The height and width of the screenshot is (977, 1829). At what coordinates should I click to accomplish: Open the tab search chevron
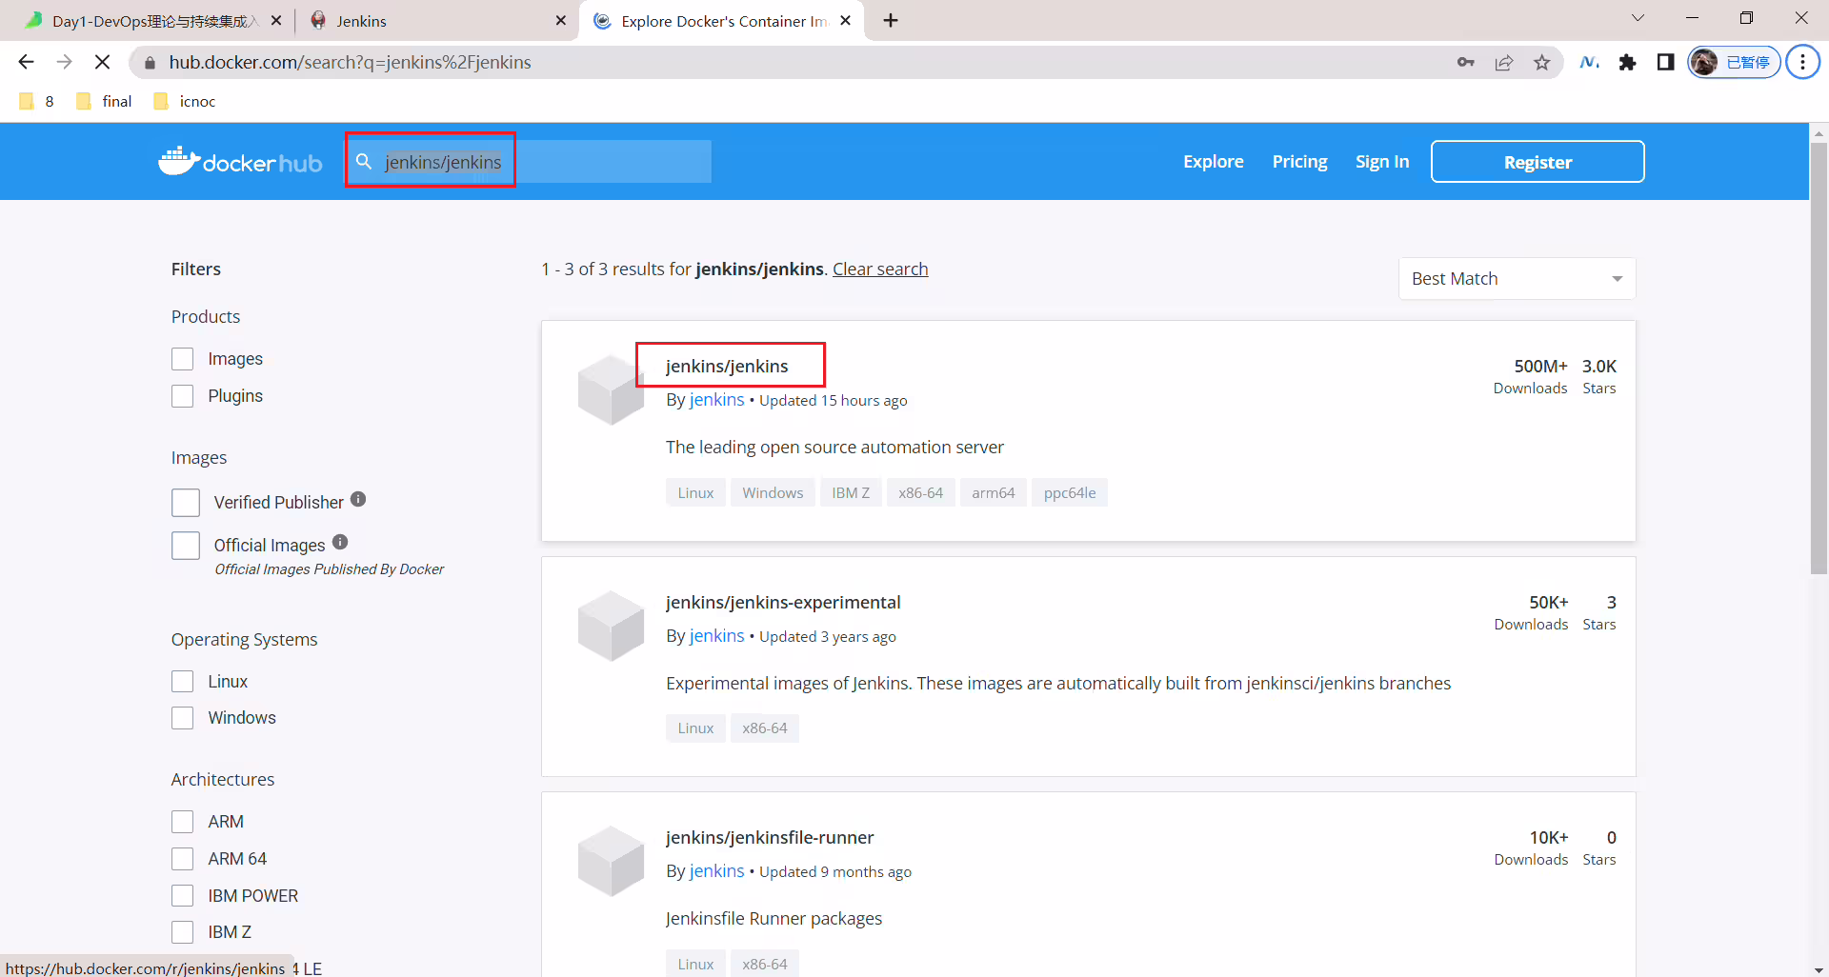point(1638,18)
